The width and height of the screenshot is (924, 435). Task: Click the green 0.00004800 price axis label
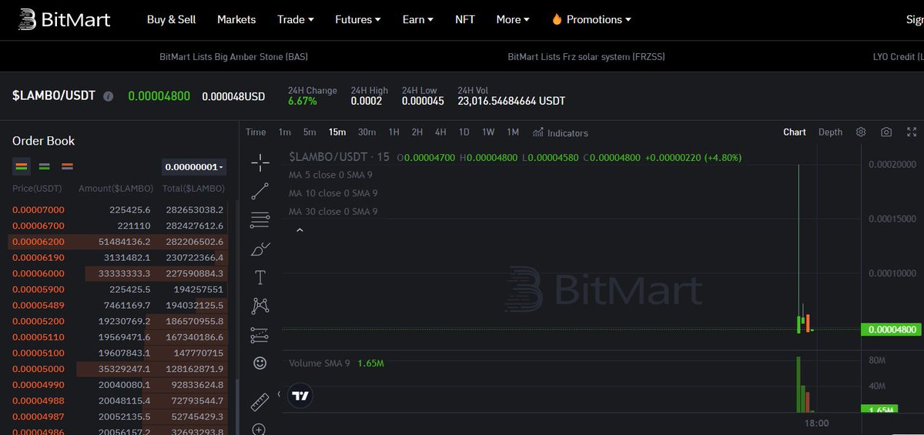click(892, 330)
